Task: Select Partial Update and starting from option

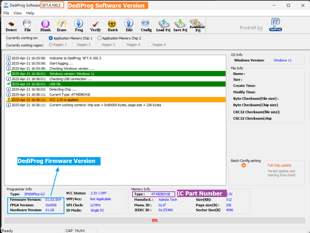Action: [x=281, y=173]
